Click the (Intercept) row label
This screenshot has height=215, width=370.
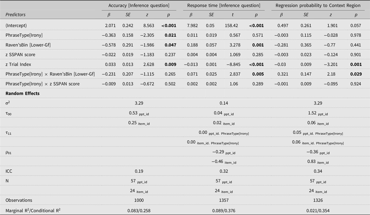click(16, 25)
